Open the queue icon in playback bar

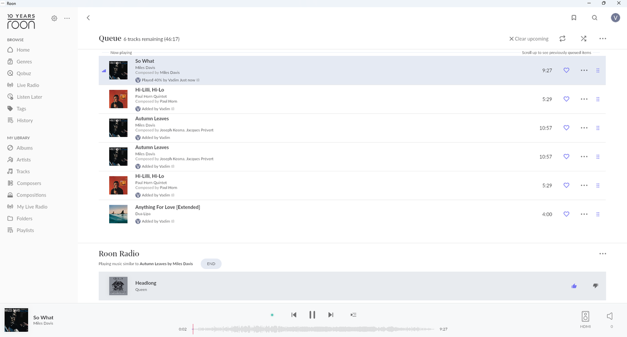coord(353,315)
